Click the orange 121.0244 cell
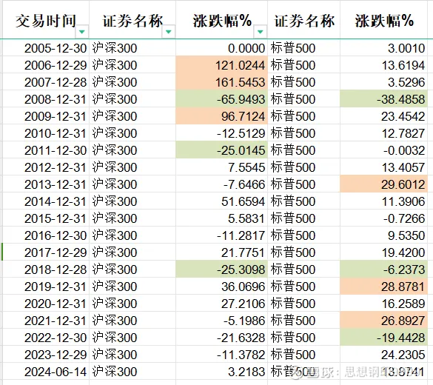Viewport: 433px width, 385px height. [x=221, y=65]
